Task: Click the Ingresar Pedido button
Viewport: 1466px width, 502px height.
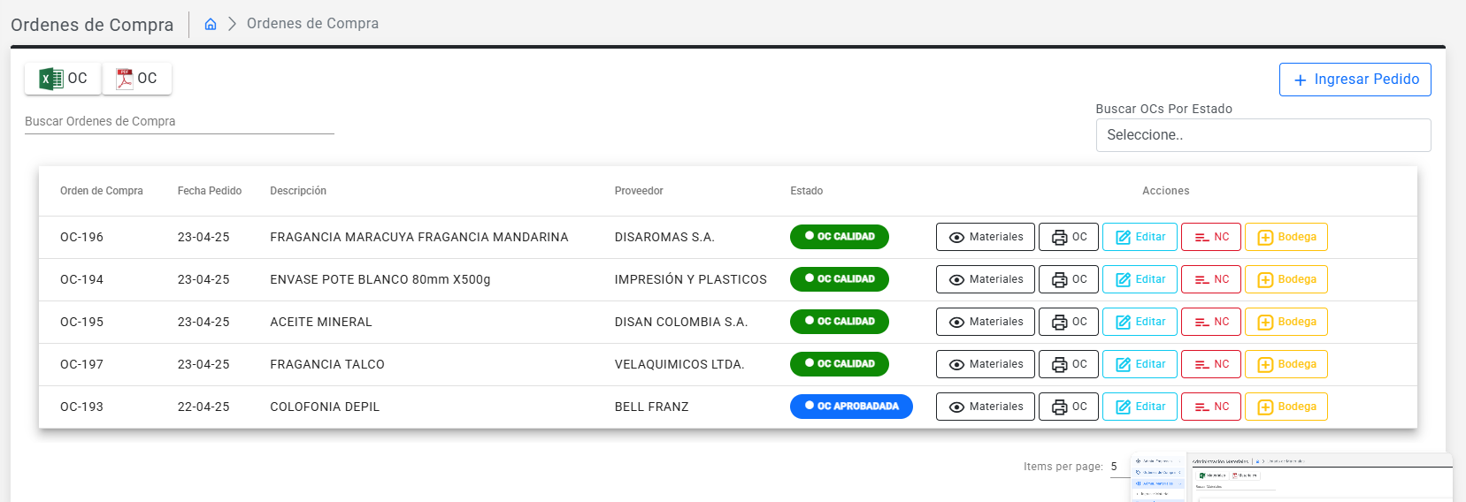Action: 1355,80
